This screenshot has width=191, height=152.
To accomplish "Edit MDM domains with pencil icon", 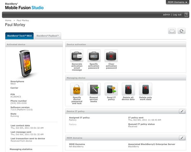I will coord(182,138).
